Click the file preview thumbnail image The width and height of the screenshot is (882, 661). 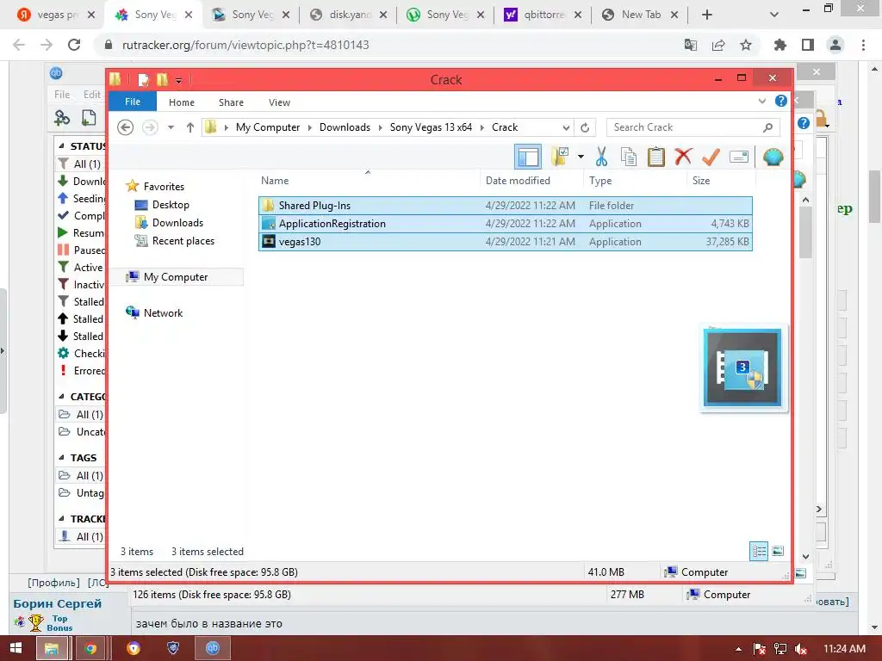(x=742, y=368)
